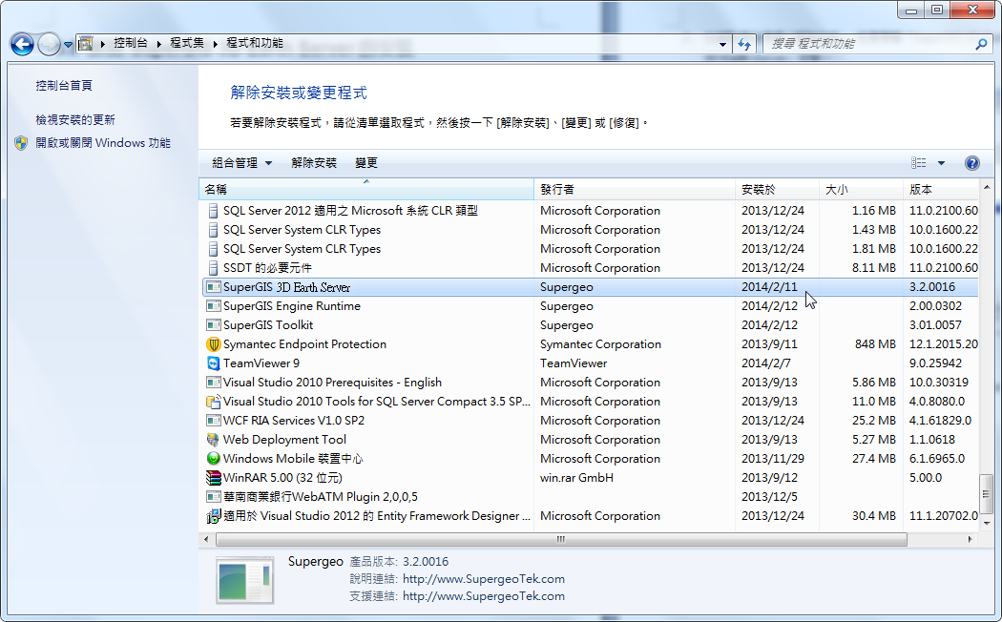
Task: Select TeamViewer 9 program name
Action: 261,363
